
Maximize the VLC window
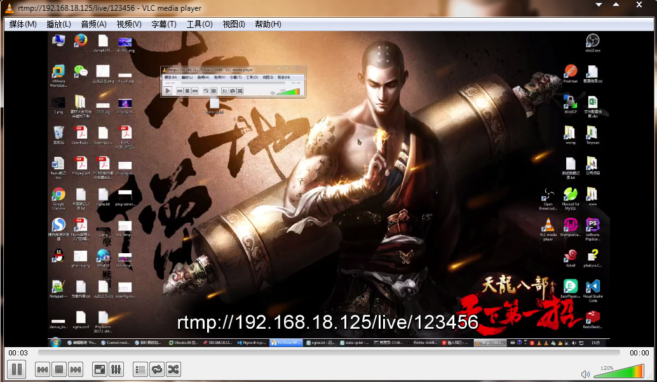pos(616,5)
